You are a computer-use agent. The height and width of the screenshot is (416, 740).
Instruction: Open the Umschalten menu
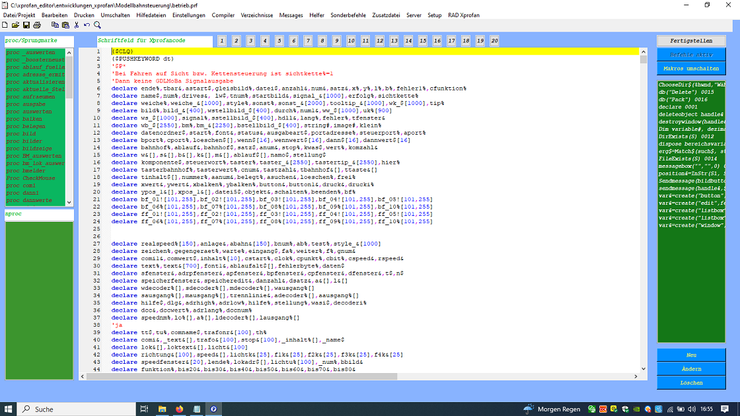(x=115, y=15)
